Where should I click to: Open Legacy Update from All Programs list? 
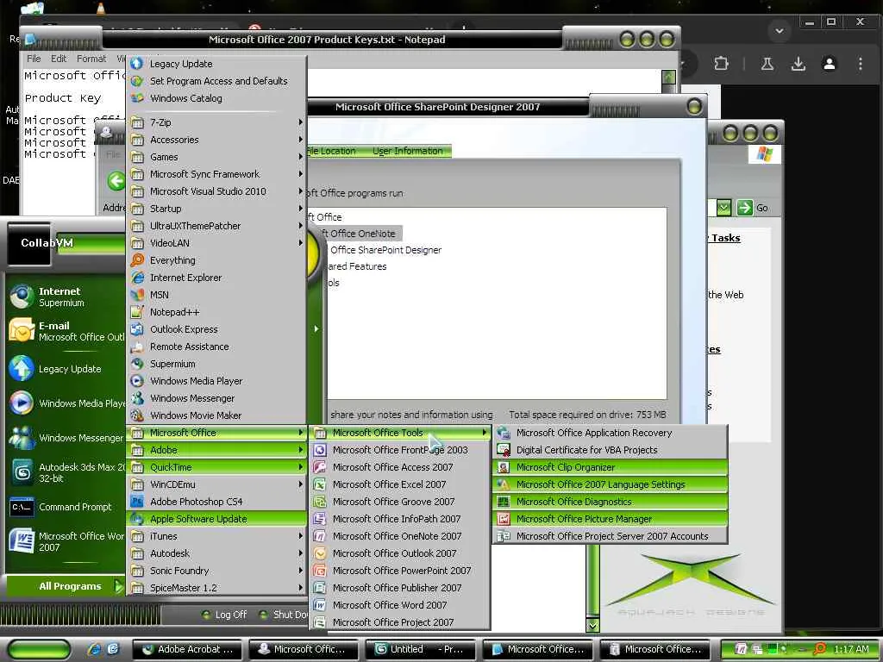216,64
